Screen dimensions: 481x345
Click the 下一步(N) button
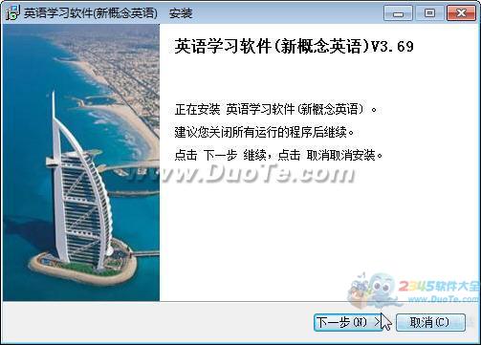point(349,322)
